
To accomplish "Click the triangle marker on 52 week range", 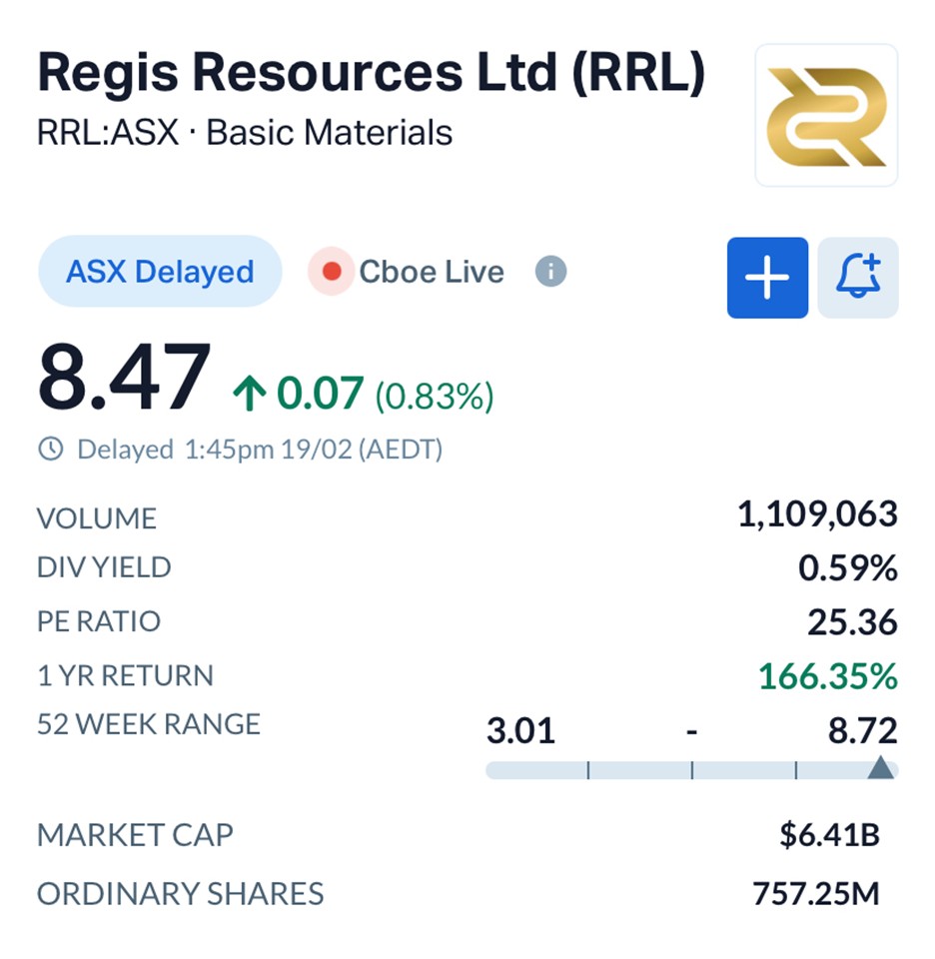I will tap(879, 767).
